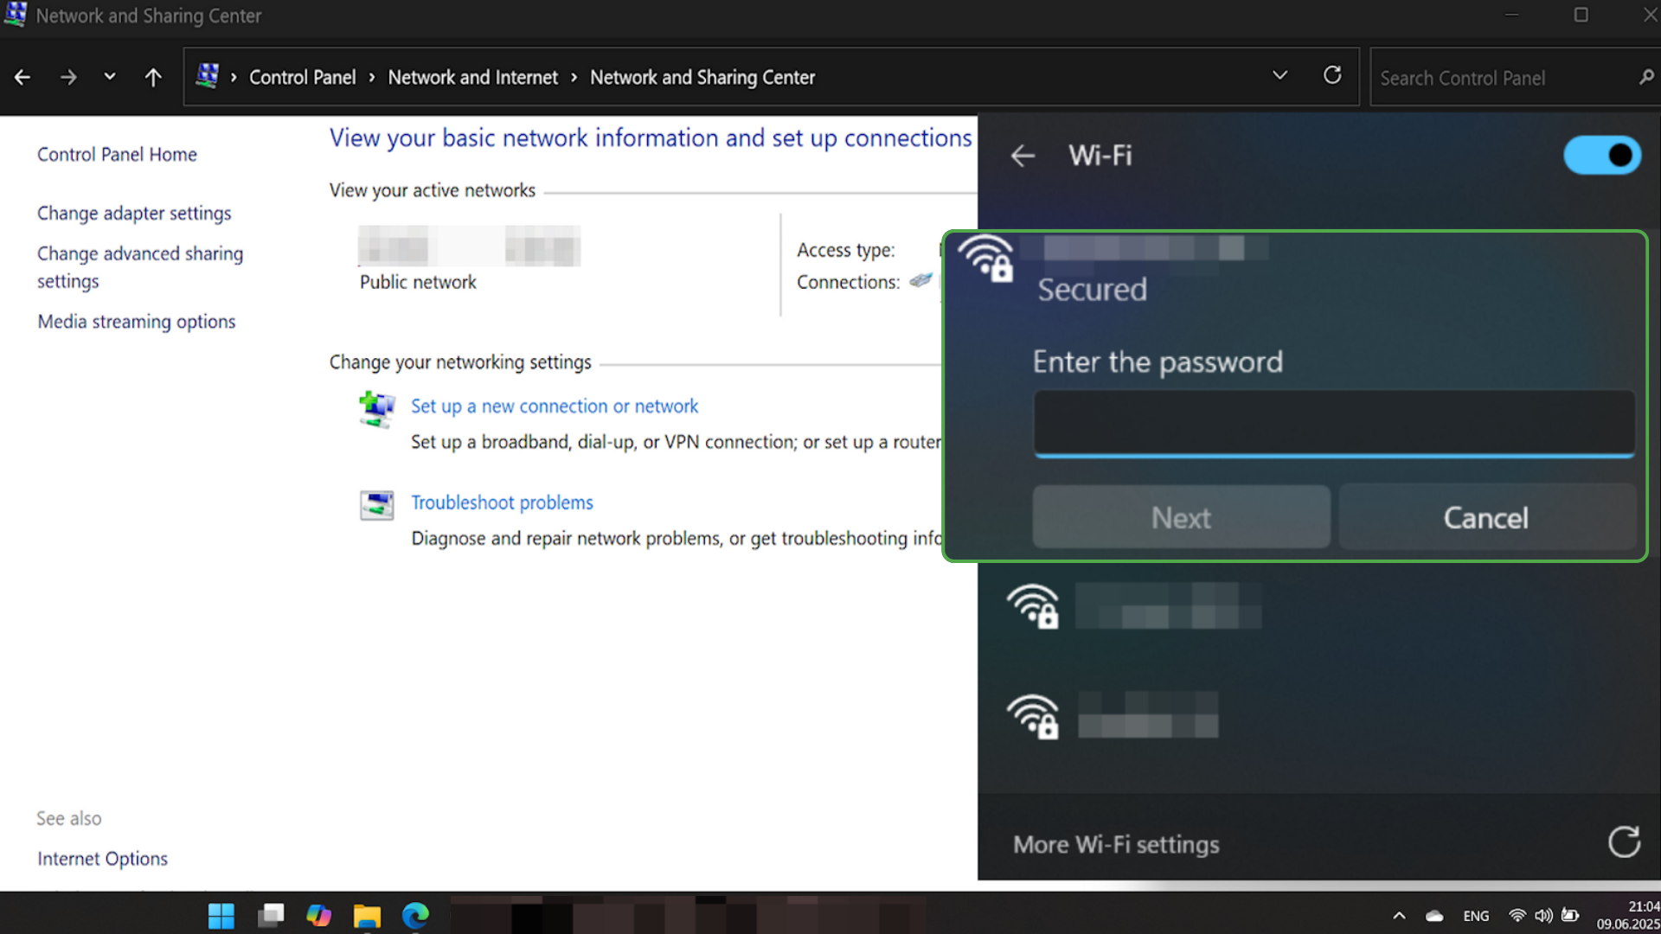Open Change advanced sharing settings
1661x934 pixels.
click(x=140, y=267)
